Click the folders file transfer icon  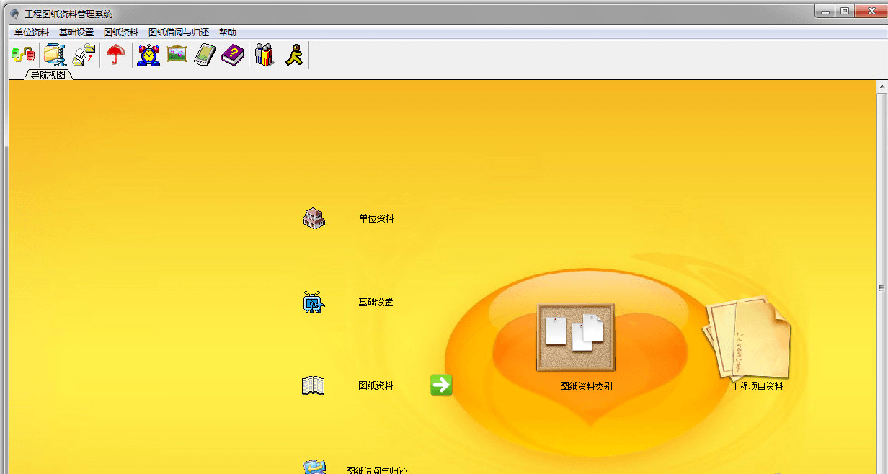point(84,55)
